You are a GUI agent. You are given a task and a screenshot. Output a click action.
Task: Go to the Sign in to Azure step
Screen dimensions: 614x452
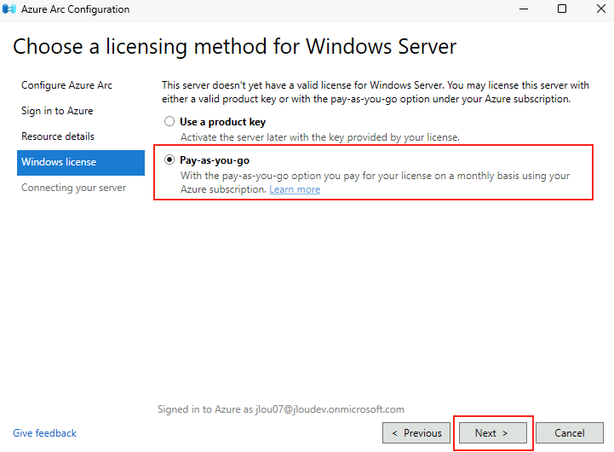click(x=57, y=111)
